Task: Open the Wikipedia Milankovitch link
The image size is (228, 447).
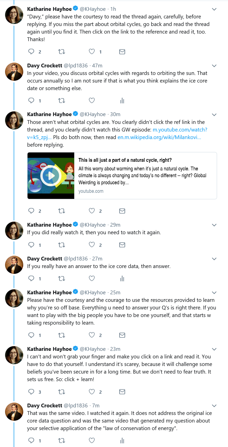Action: tap(159, 137)
